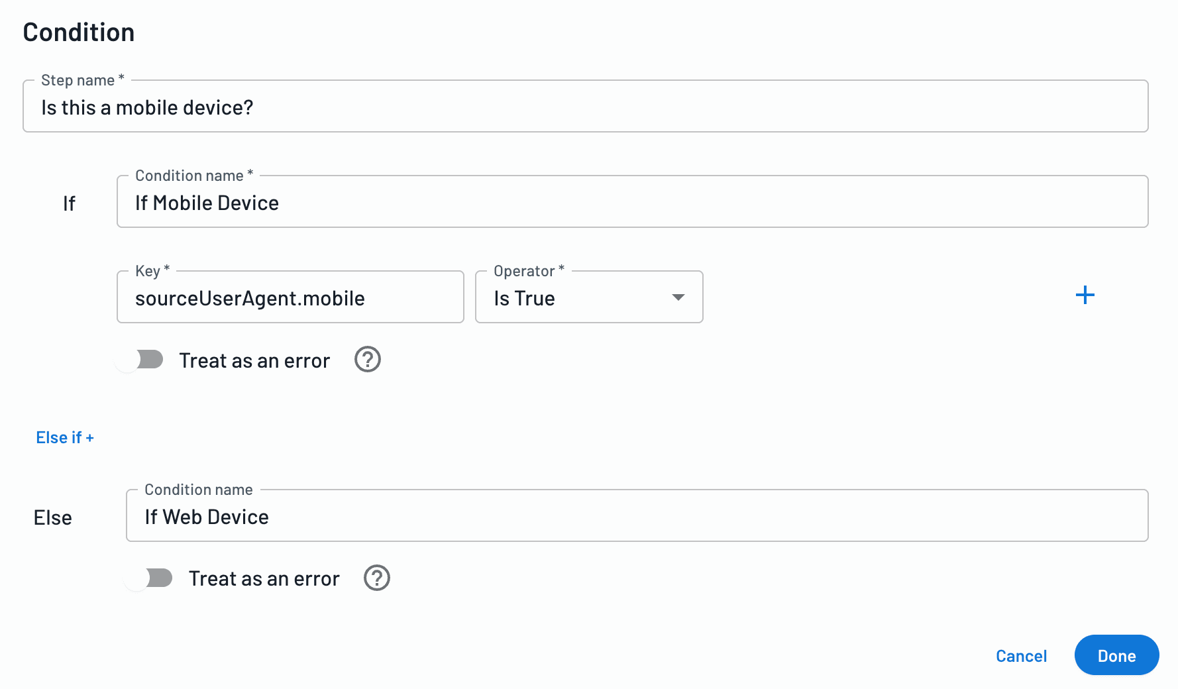Viewport: 1178px width, 689px height.
Task: Open the help tooltip beside the Else error toggle
Action: 376,578
